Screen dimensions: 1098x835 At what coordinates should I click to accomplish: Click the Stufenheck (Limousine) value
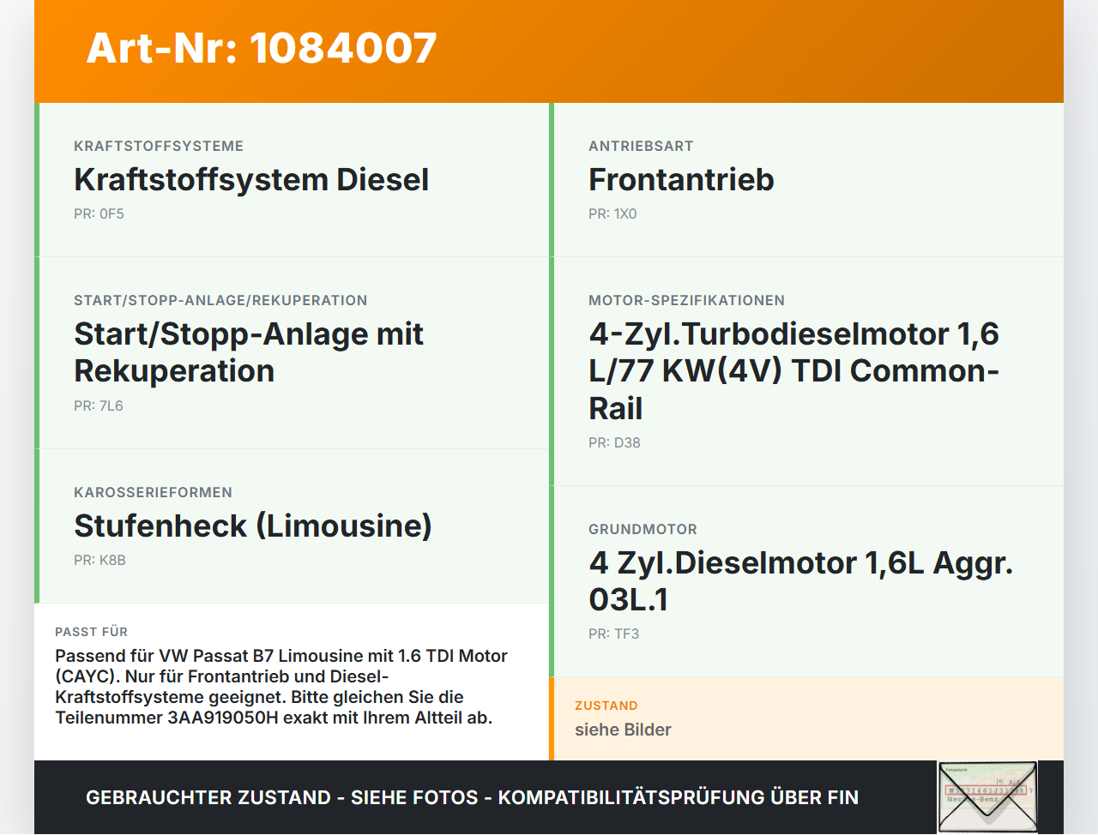coord(253,526)
